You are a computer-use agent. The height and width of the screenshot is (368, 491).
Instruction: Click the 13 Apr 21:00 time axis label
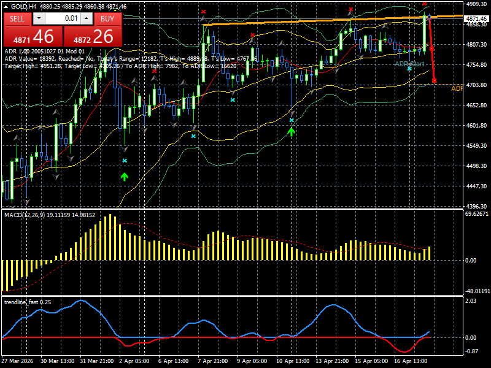pyautogui.click(x=332, y=361)
